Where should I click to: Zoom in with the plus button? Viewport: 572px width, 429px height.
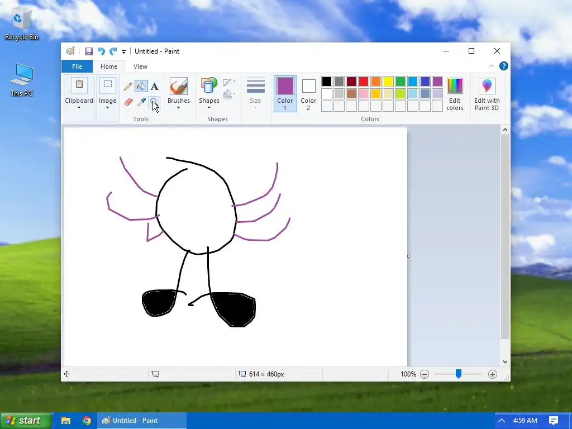[x=493, y=374]
